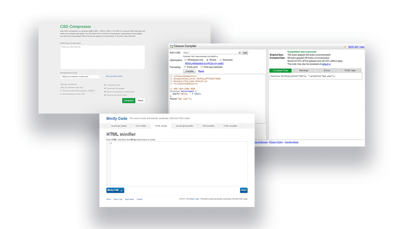Select Simple optimization radio button
The width and height of the screenshot is (403, 229).
[x=207, y=60]
